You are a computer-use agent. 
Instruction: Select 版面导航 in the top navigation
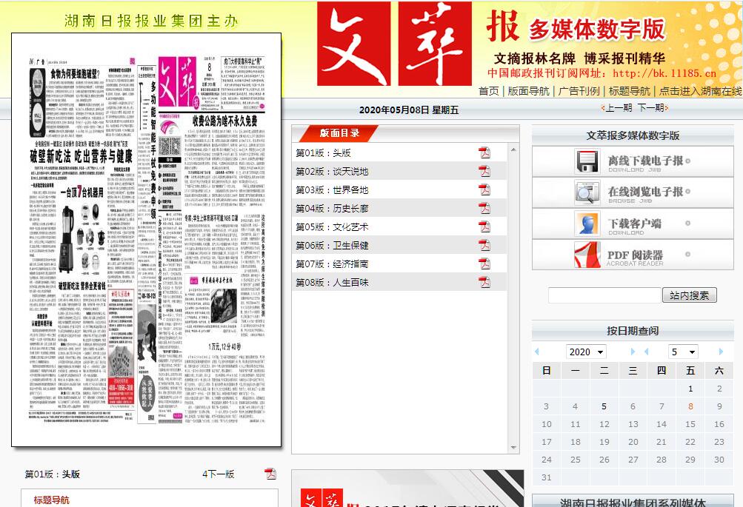pos(528,91)
